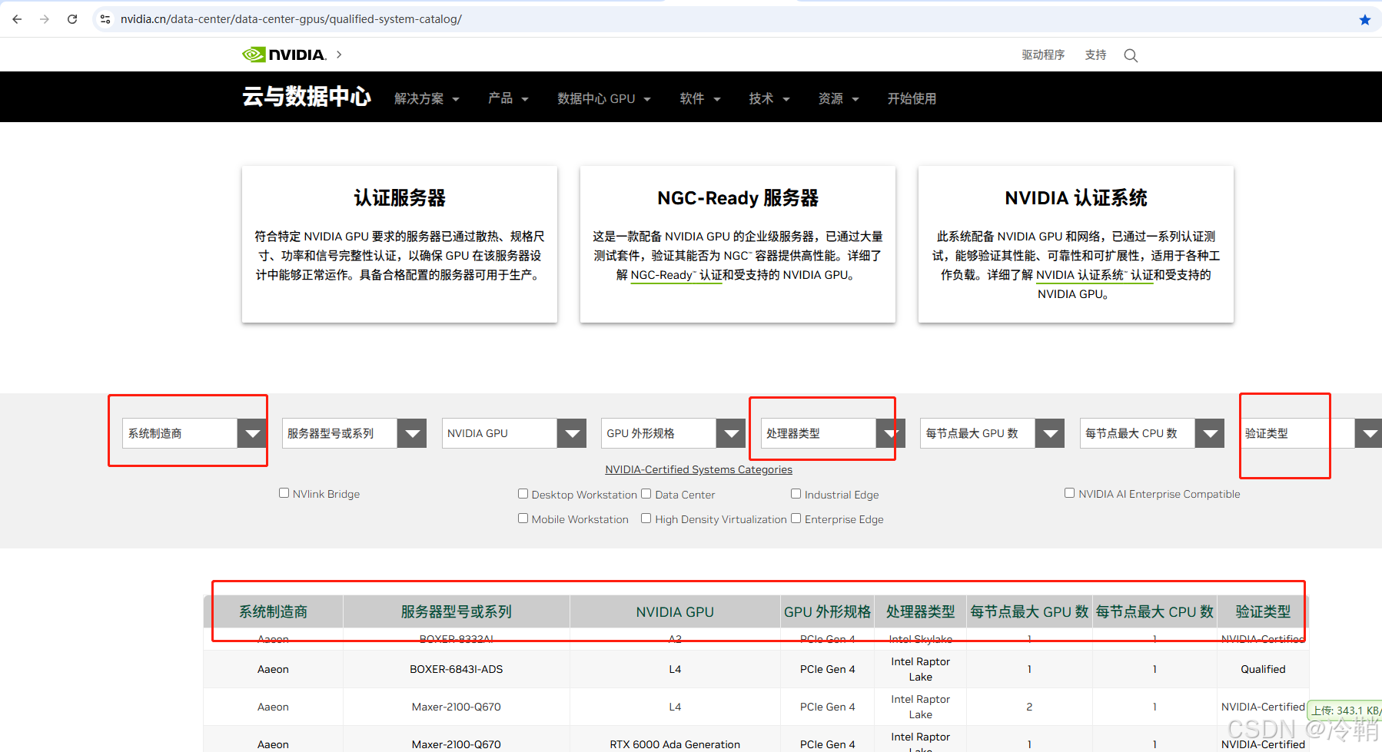The height and width of the screenshot is (752, 1382).
Task: Click the 服务器型号或系列 table column header
Action: pos(457,611)
